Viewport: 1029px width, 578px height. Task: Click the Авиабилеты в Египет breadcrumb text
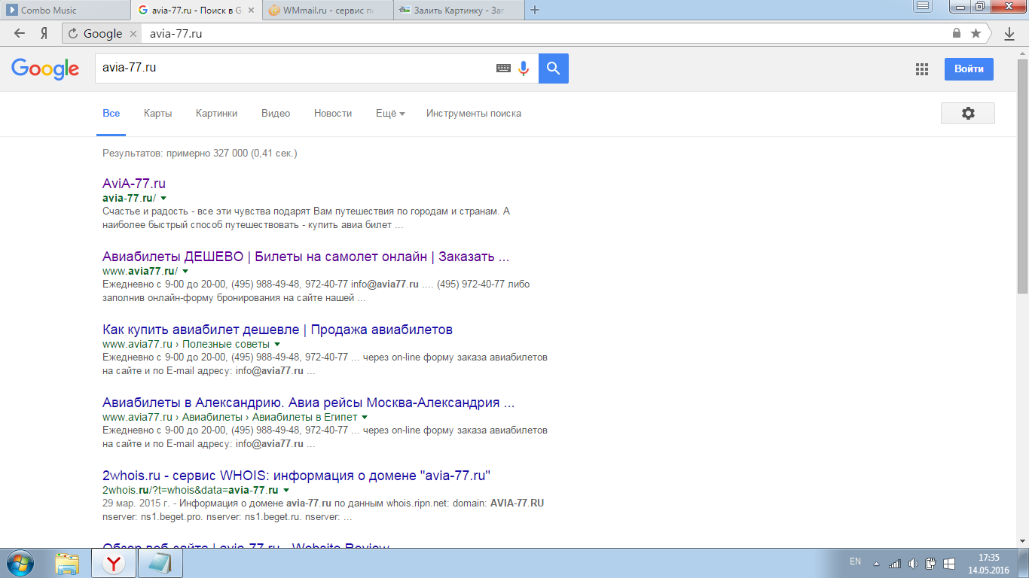305,417
